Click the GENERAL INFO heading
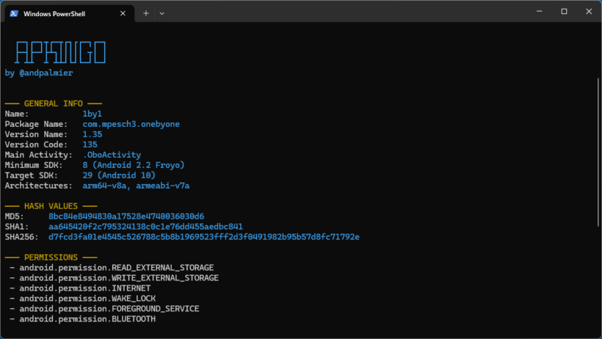 click(54, 103)
